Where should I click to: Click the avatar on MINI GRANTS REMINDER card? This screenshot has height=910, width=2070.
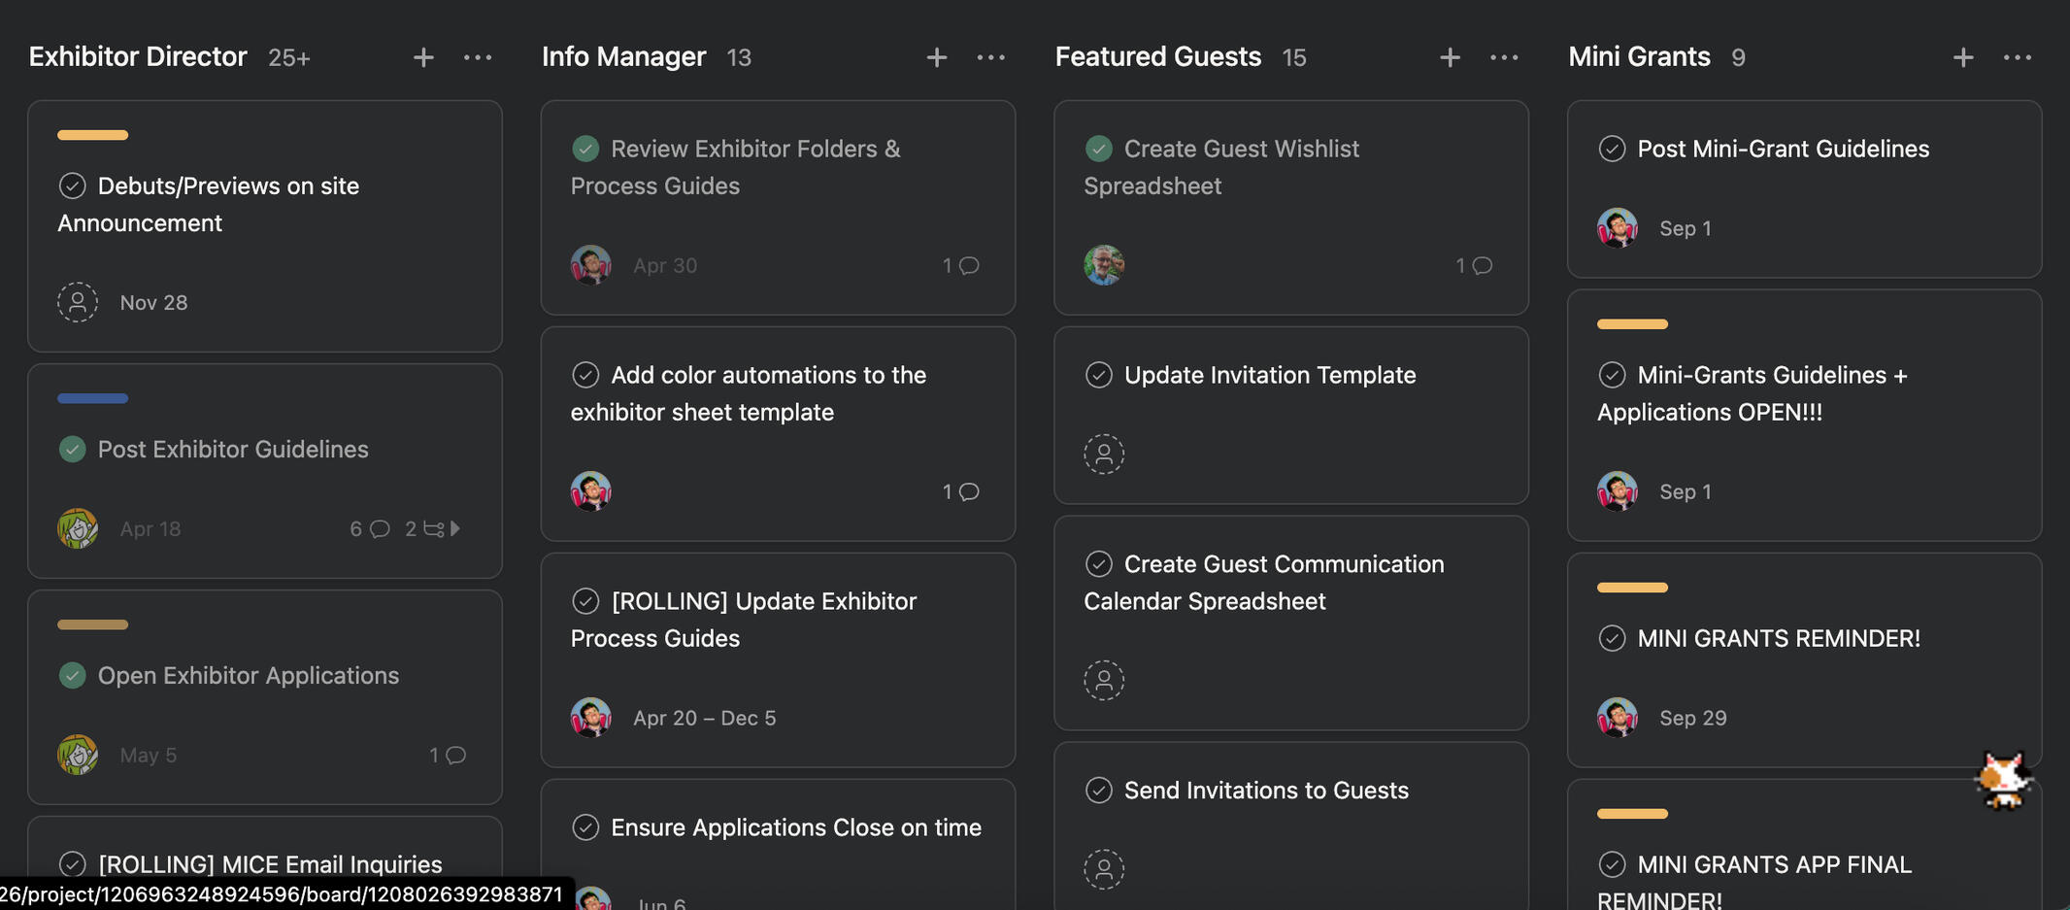[x=1617, y=718]
